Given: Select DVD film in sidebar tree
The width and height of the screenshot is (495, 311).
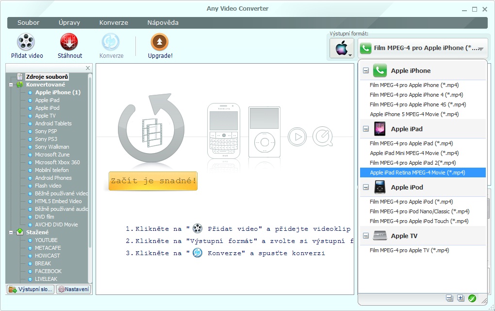Looking at the screenshot, I should [x=44, y=217].
